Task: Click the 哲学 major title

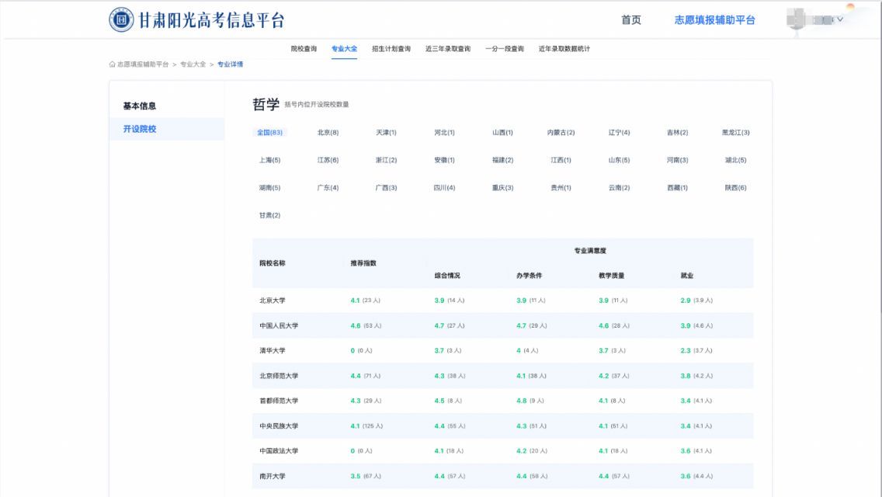Action: click(266, 104)
